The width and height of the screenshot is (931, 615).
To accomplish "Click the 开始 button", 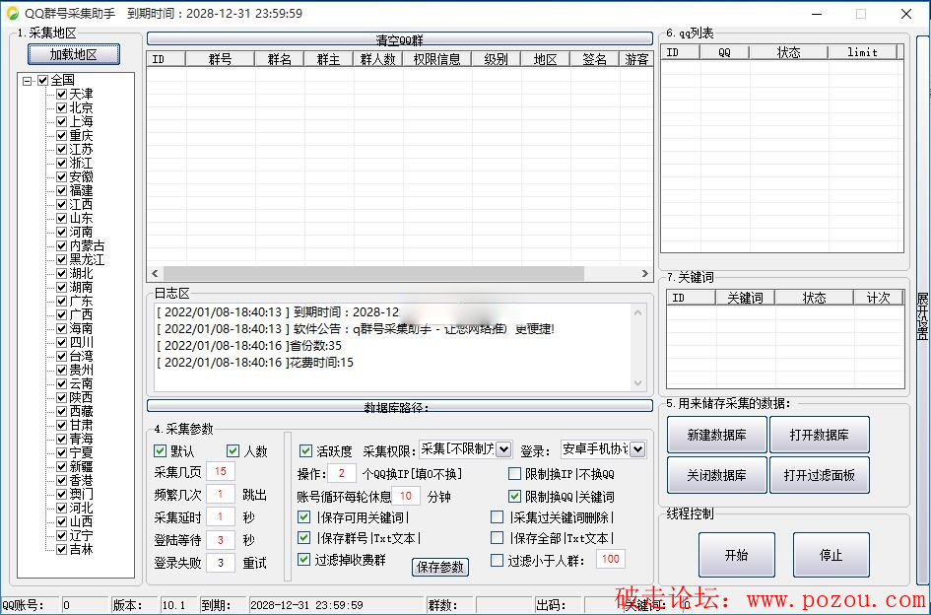I will tap(736, 555).
